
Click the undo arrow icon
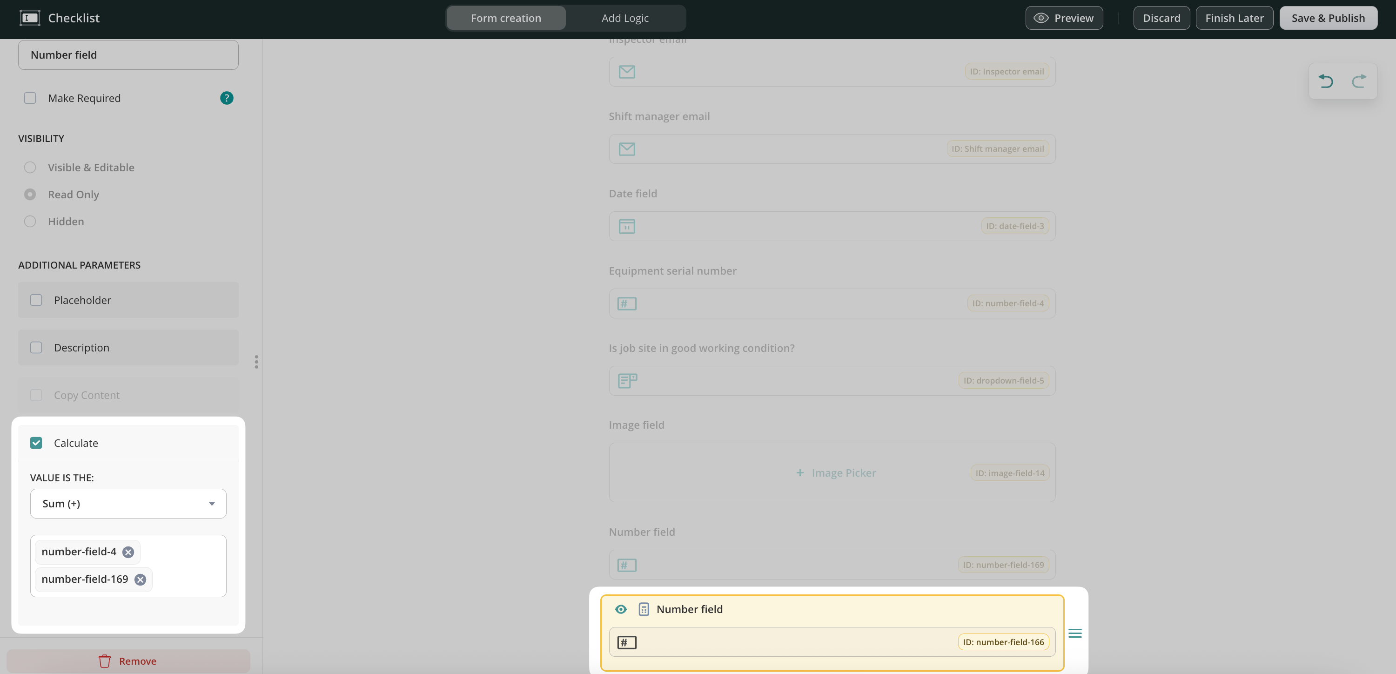pyautogui.click(x=1326, y=81)
